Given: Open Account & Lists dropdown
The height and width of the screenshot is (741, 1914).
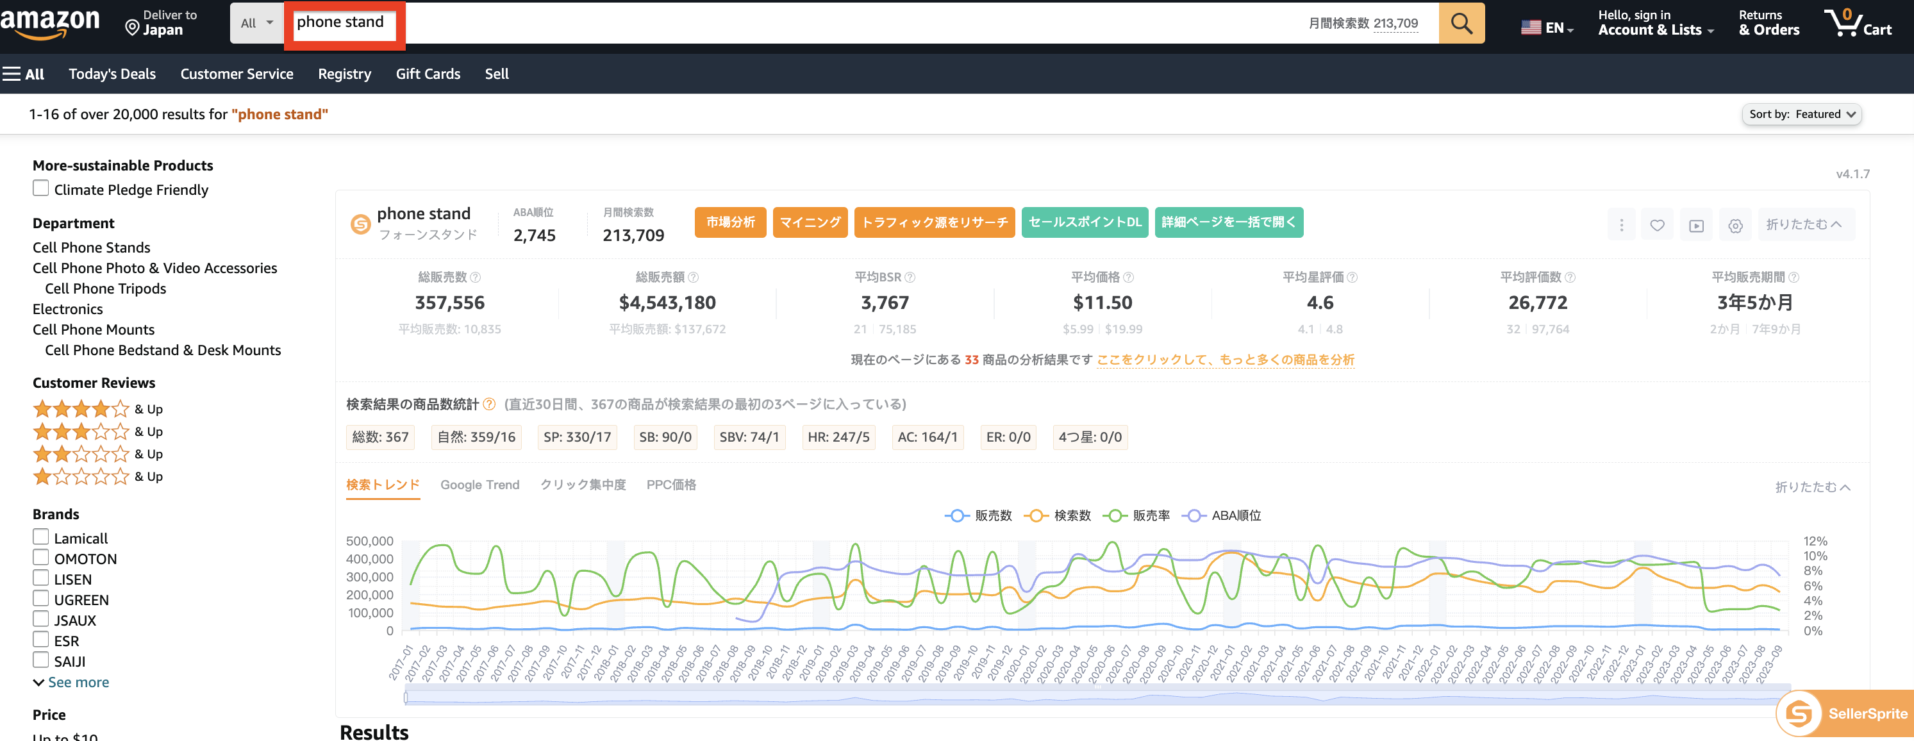Looking at the screenshot, I should [1656, 22].
